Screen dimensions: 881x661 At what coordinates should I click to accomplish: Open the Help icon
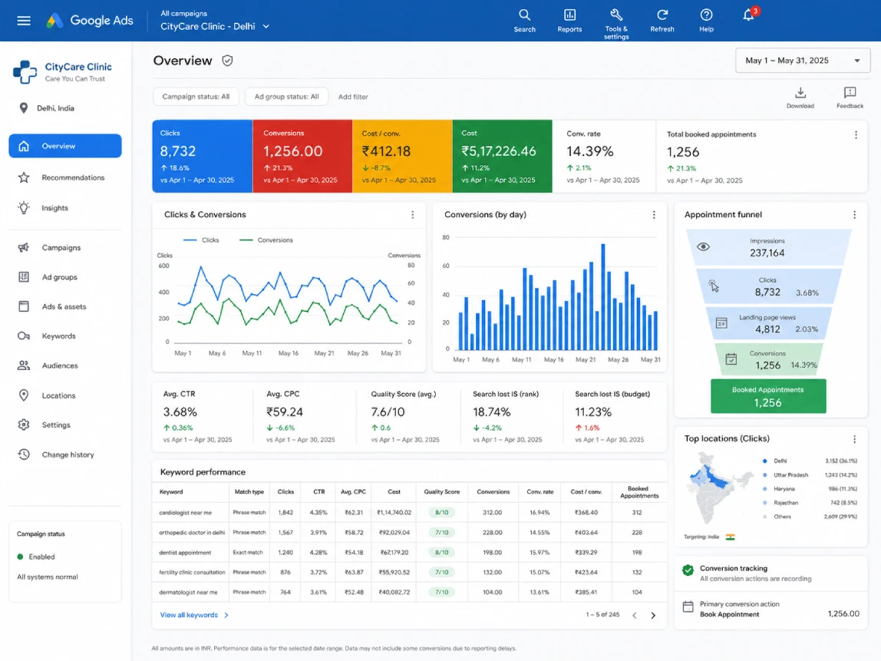pyautogui.click(x=706, y=21)
